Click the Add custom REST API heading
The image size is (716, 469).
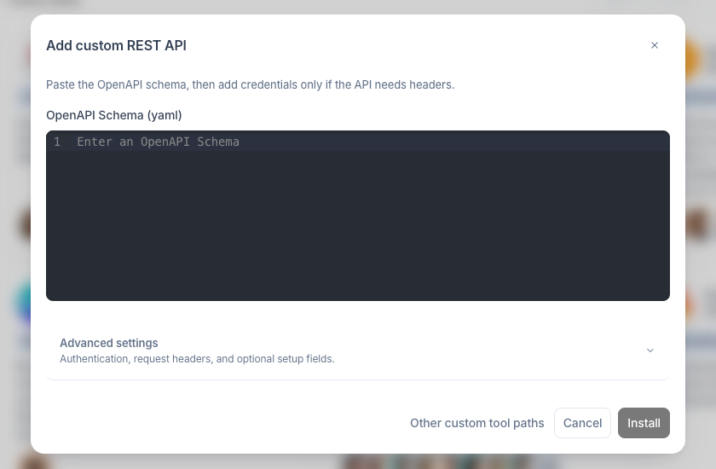pos(116,46)
